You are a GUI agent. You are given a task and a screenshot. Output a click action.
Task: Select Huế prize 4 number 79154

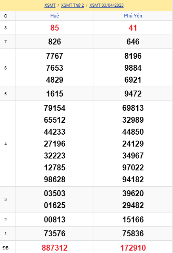click(55, 108)
